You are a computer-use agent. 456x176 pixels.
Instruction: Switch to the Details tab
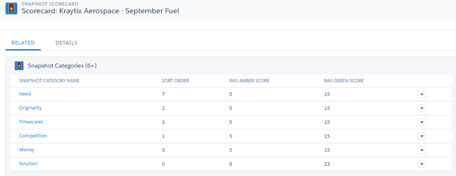click(x=67, y=43)
